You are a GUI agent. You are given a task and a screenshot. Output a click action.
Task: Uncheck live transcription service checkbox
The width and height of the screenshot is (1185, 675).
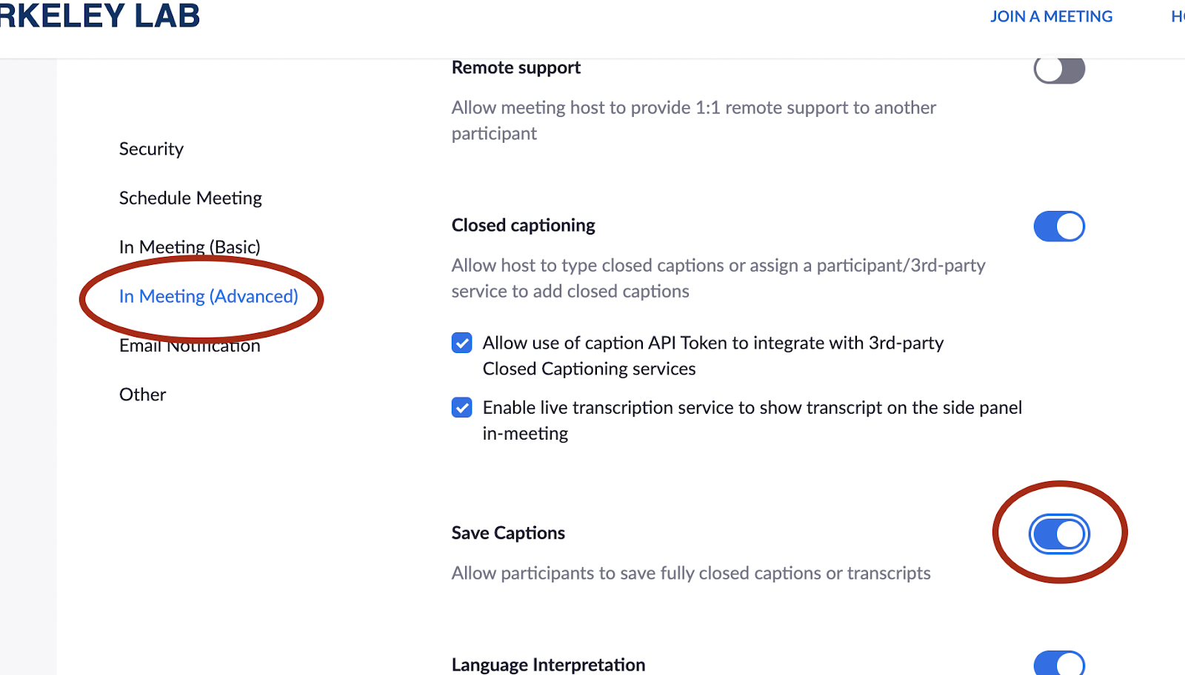pyautogui.click(x=462, y=407)
